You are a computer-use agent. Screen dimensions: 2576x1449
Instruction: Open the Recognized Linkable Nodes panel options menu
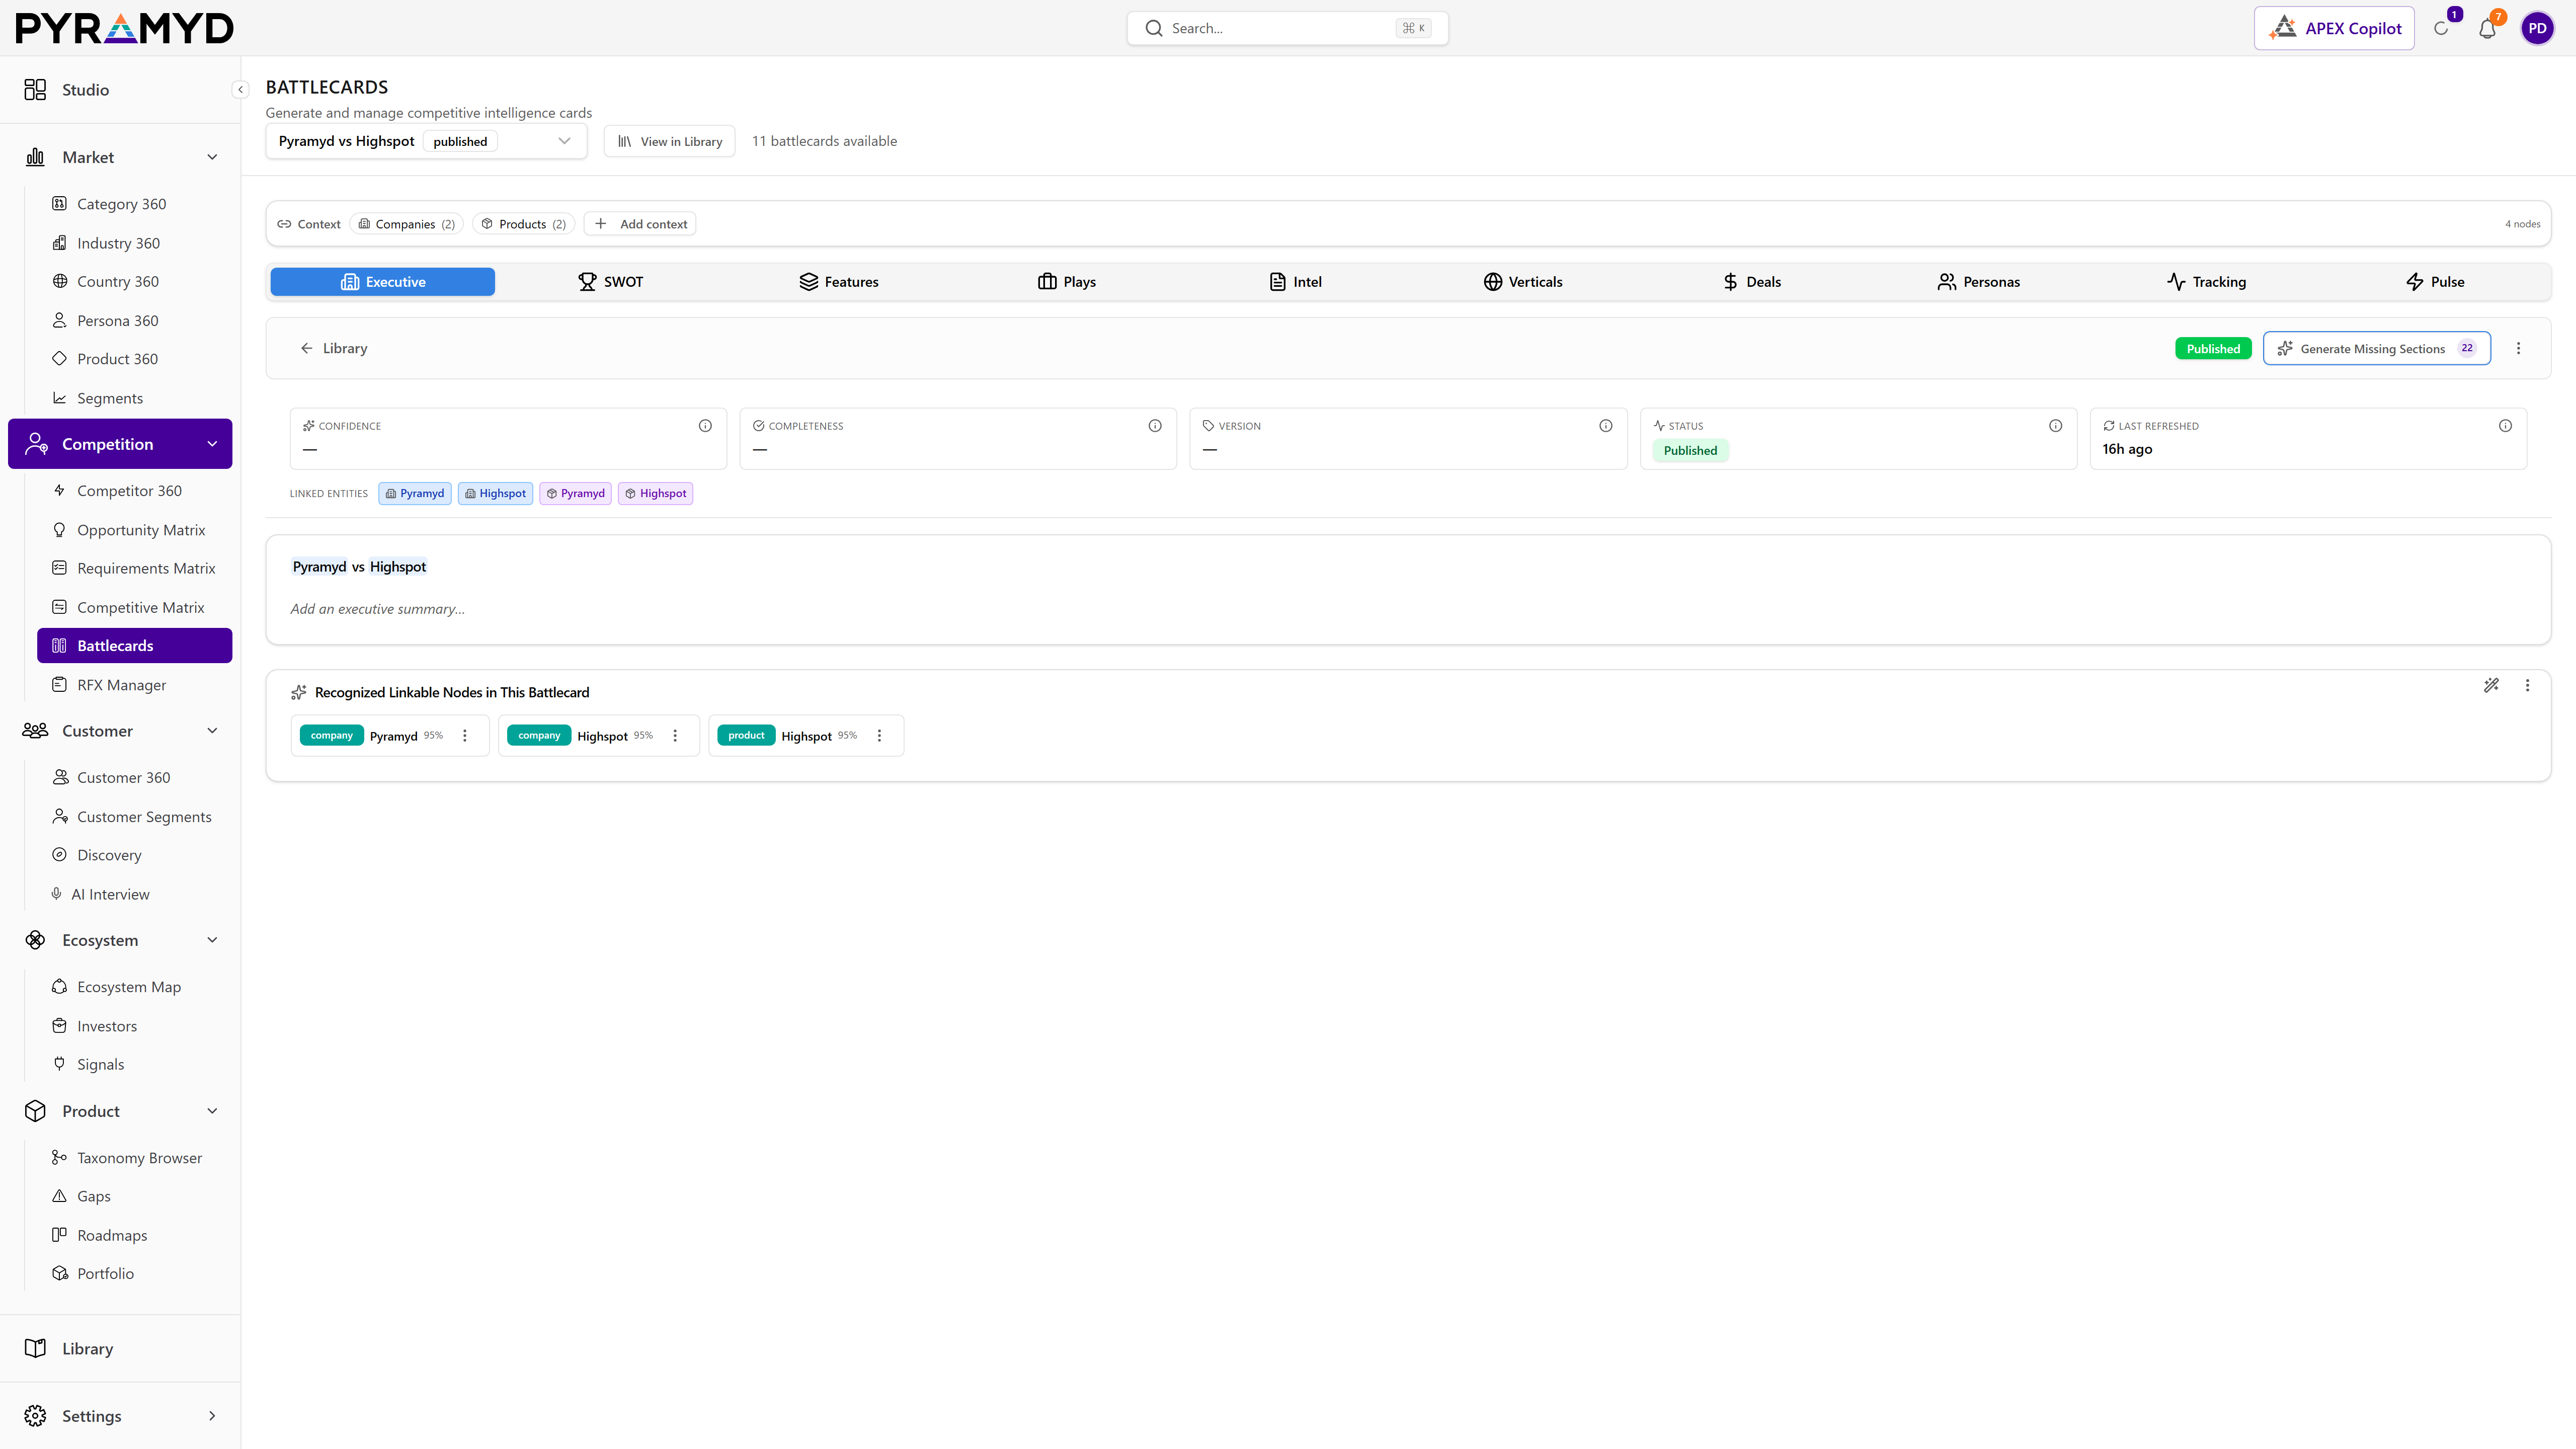pyautogui.click(x=2528, y=685)
